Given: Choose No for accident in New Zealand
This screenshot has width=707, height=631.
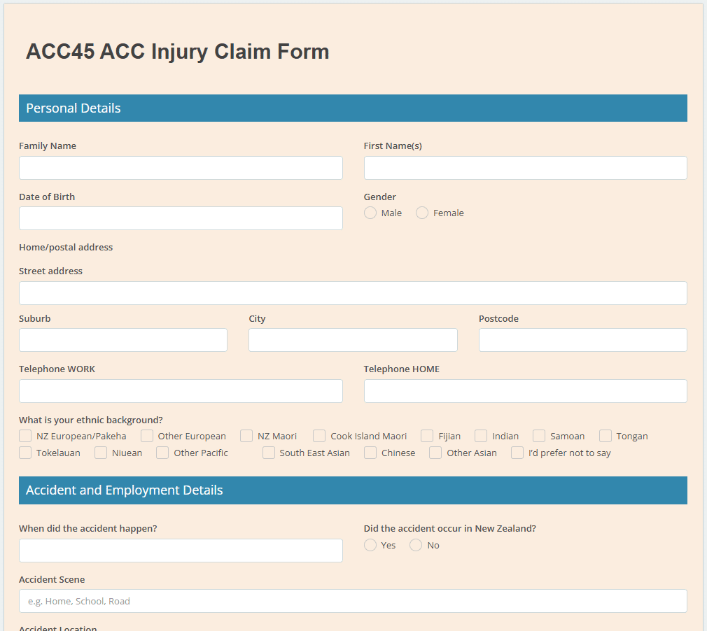Looking at the screenshot, I should 416,545.
